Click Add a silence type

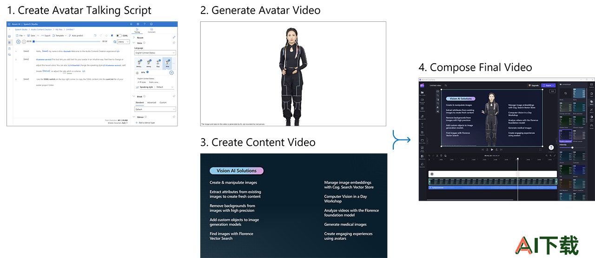145,123
